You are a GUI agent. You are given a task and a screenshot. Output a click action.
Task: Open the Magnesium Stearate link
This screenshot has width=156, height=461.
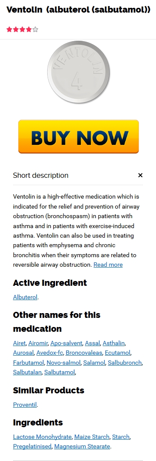point(82,447)
